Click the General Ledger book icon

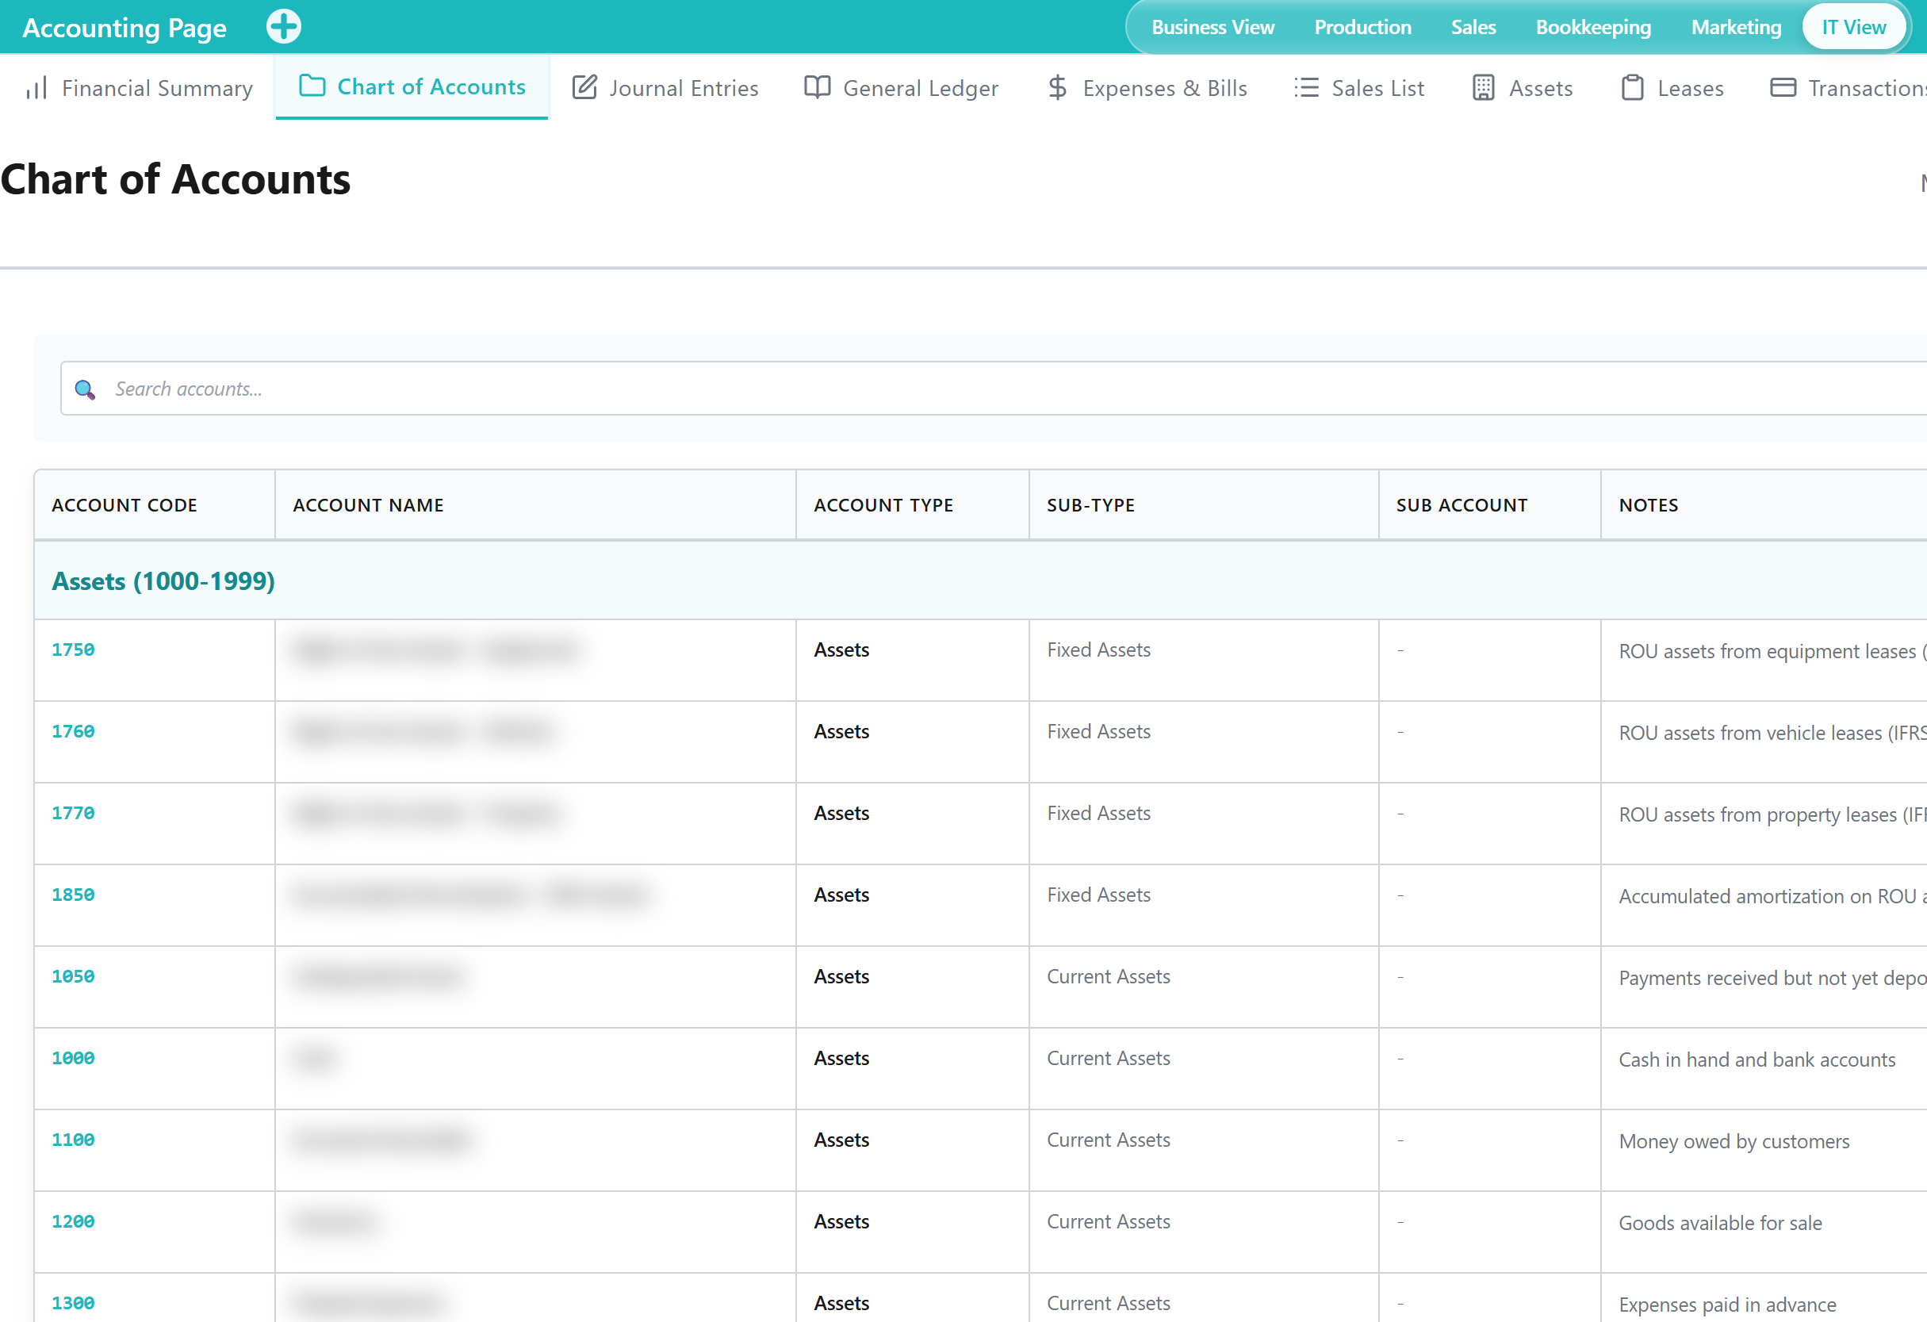[x=818, y=88]
